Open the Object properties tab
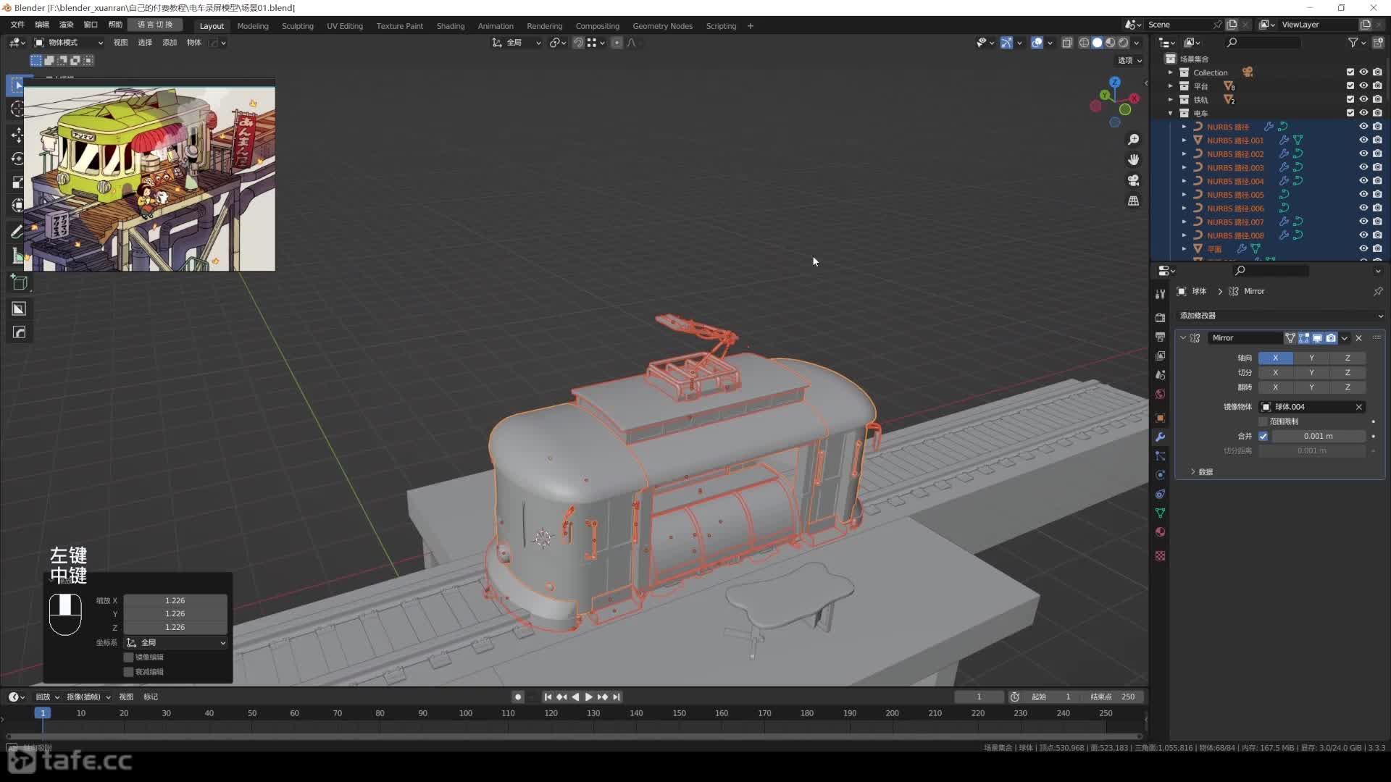Screen dimensions: 1391x782 click(x=1160, y=418)
